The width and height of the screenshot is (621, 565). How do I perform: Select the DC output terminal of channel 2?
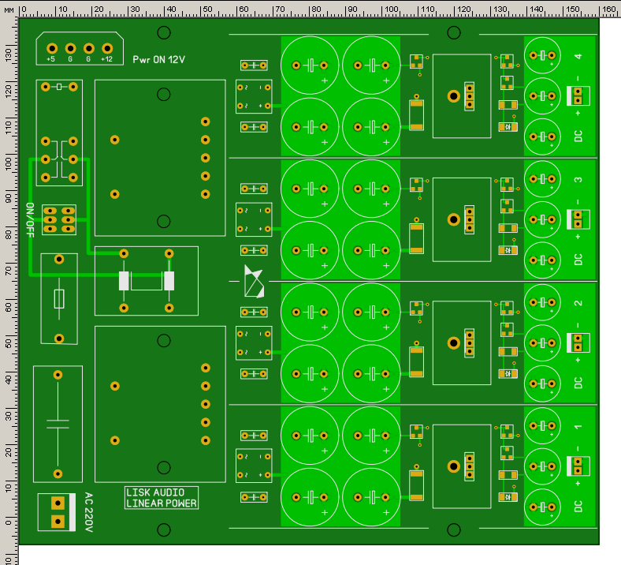pyautogui.click(x=578, y=342)
